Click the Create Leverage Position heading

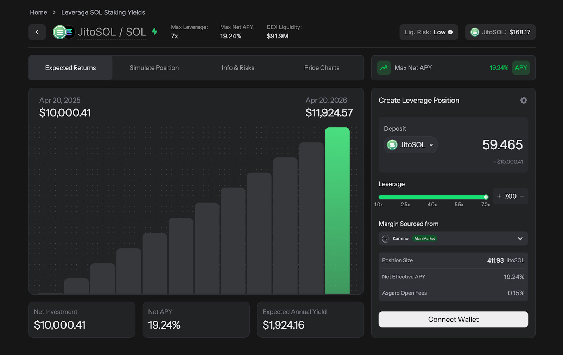[x=419, y=101]
